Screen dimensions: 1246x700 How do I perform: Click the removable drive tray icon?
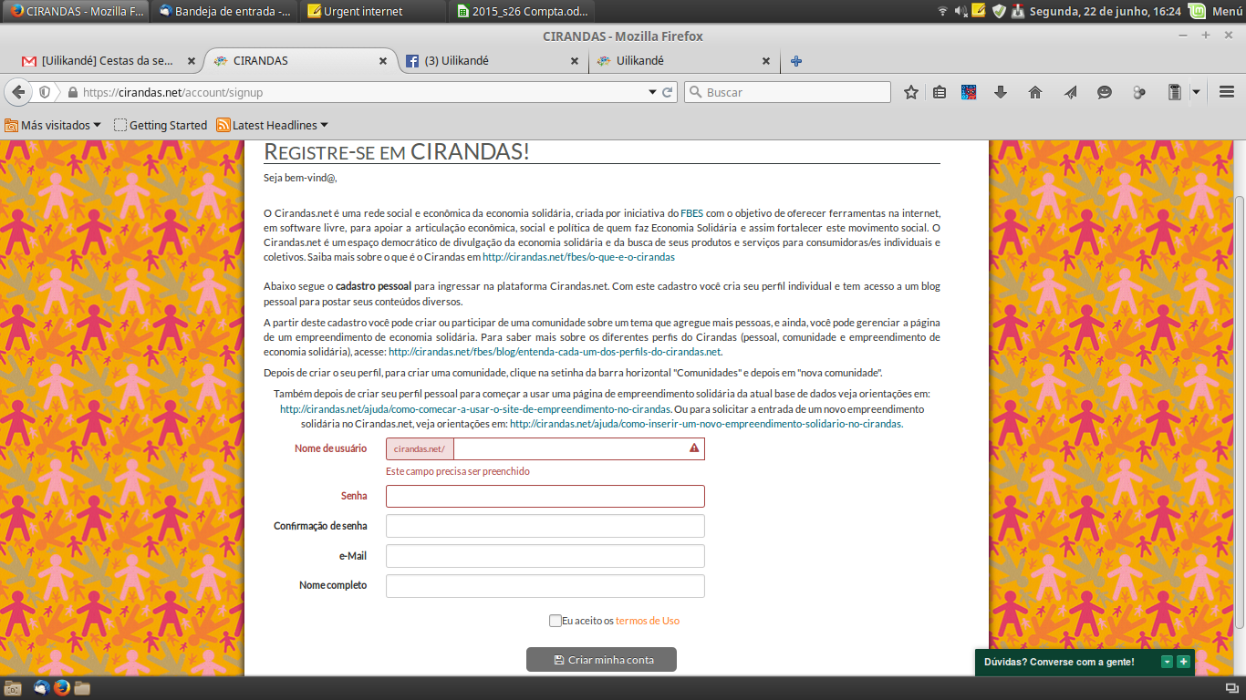[1018, 11]
